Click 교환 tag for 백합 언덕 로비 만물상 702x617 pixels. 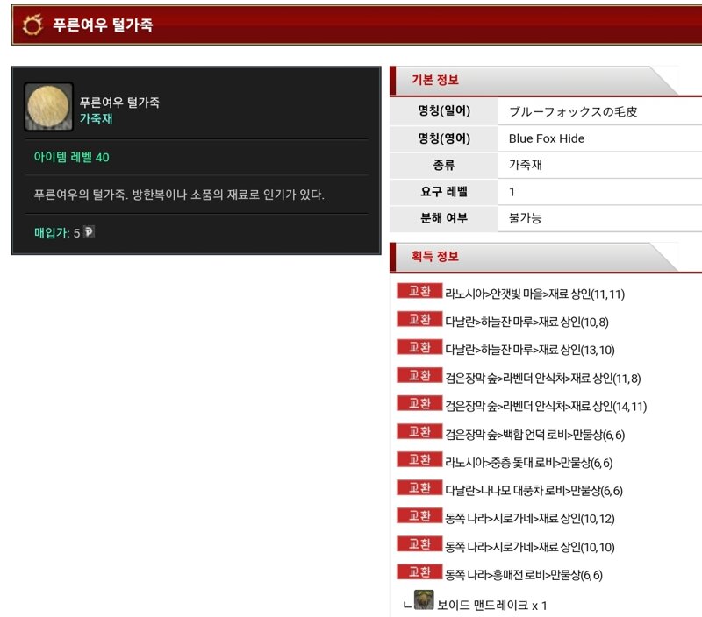point(419,431)
